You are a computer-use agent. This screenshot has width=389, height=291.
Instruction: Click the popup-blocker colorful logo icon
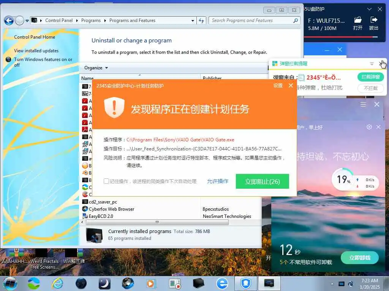[275, 63]
